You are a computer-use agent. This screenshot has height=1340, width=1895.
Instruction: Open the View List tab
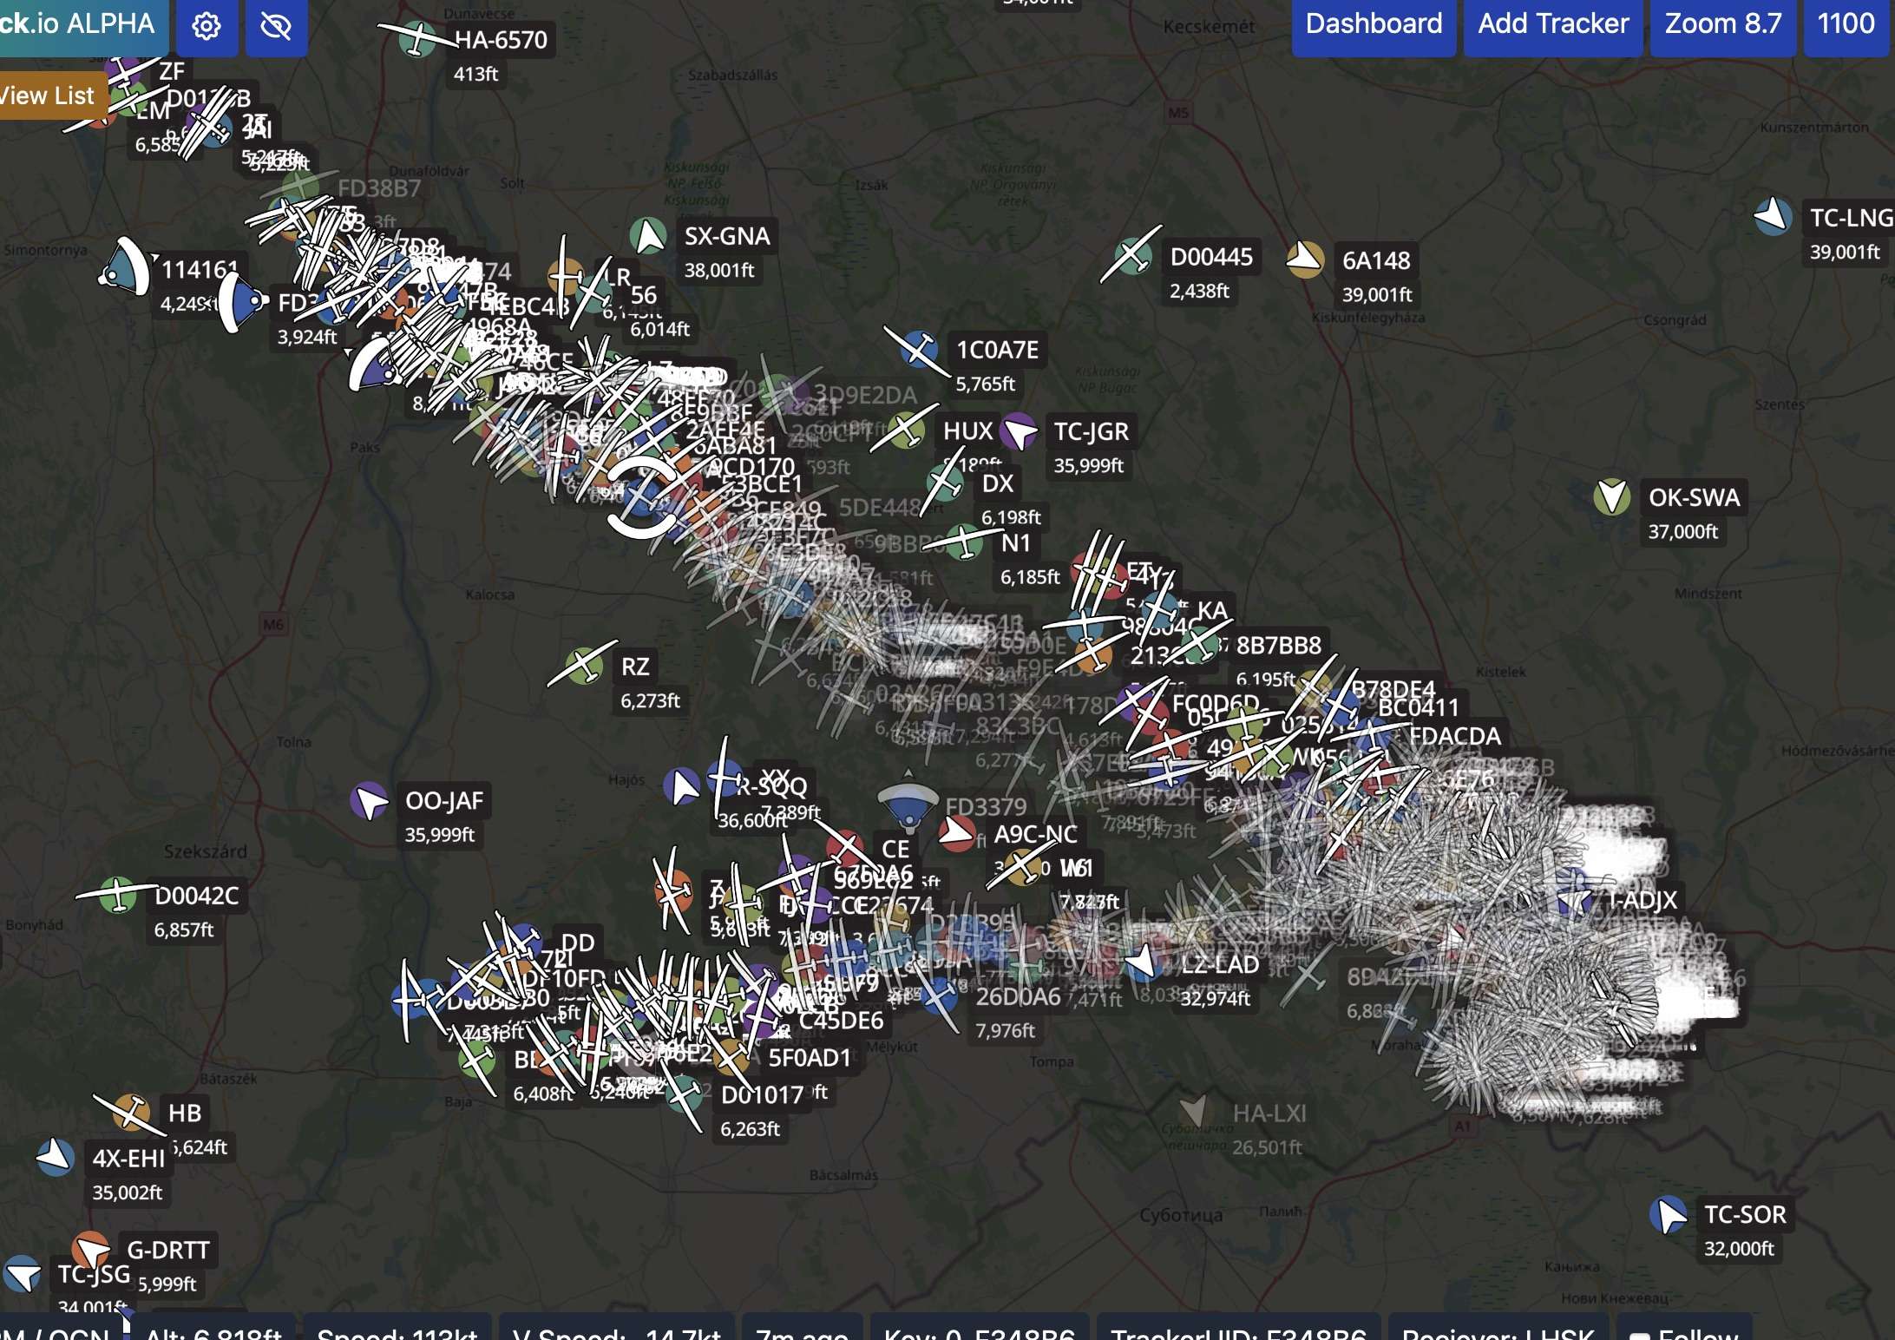(48, 96)
